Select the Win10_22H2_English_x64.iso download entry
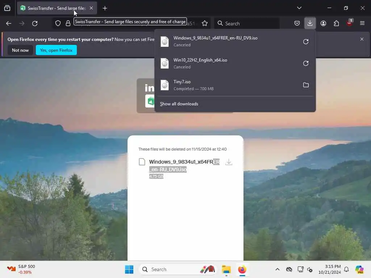The image size is (371, 278). (227, 63)
